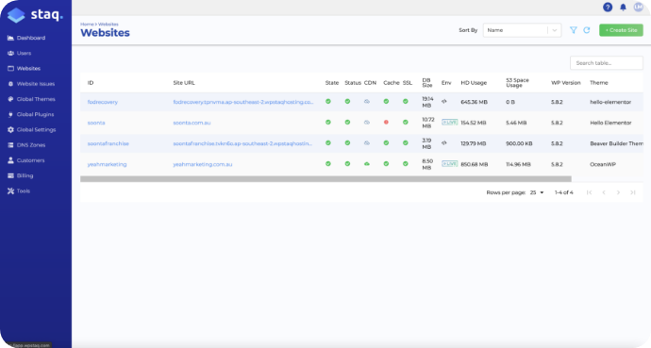Screen dimensions: 651x348
Task: Click the DB Size column header
Action: click(x=427, y=83)
